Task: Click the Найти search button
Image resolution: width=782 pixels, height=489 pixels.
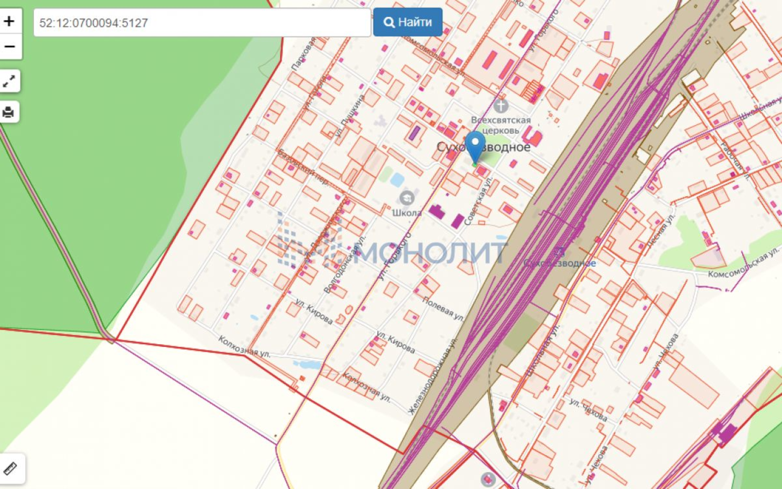Action: click(408, 22)
